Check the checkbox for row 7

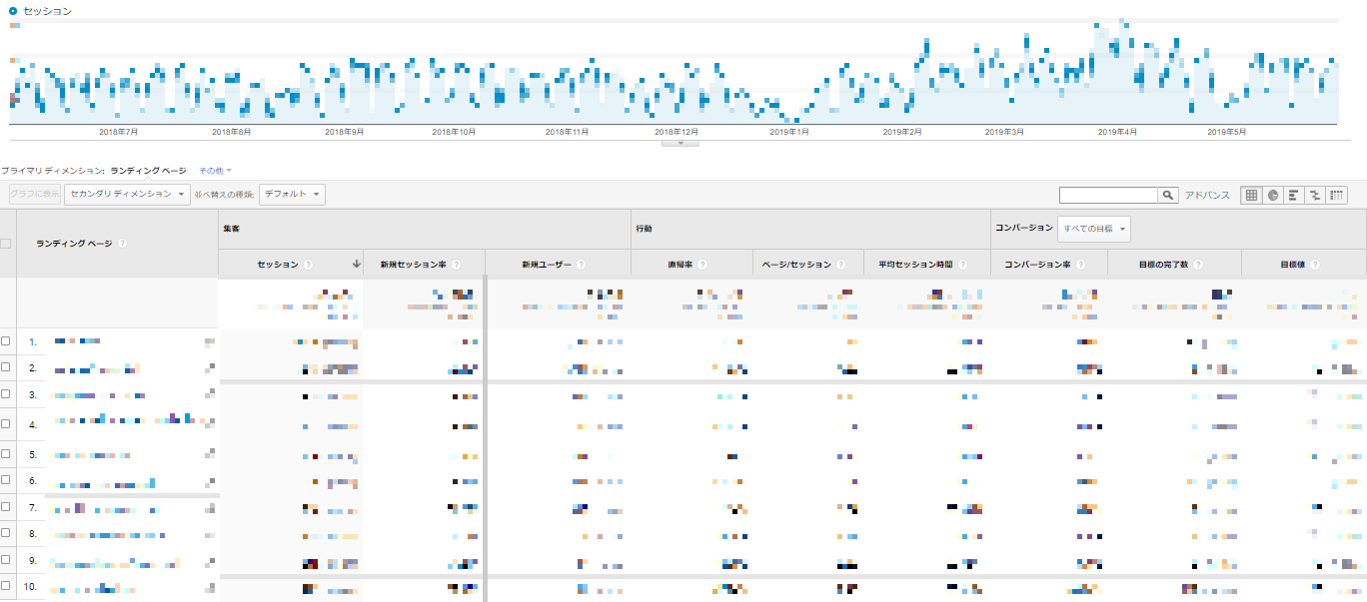click(x=6, y=507)
